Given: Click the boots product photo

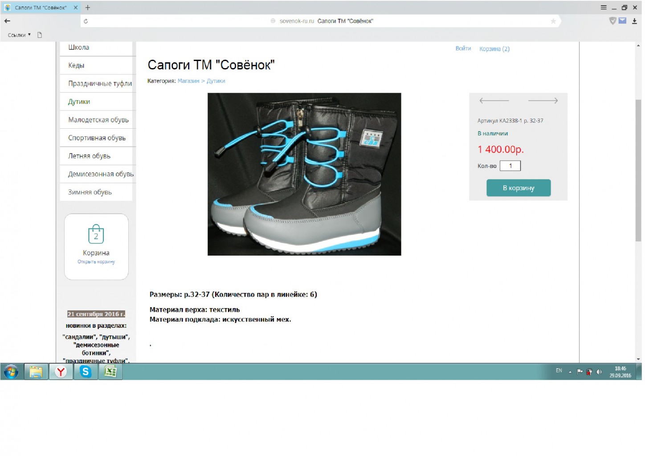Looking at the screenshot, I should pos(304,174).
